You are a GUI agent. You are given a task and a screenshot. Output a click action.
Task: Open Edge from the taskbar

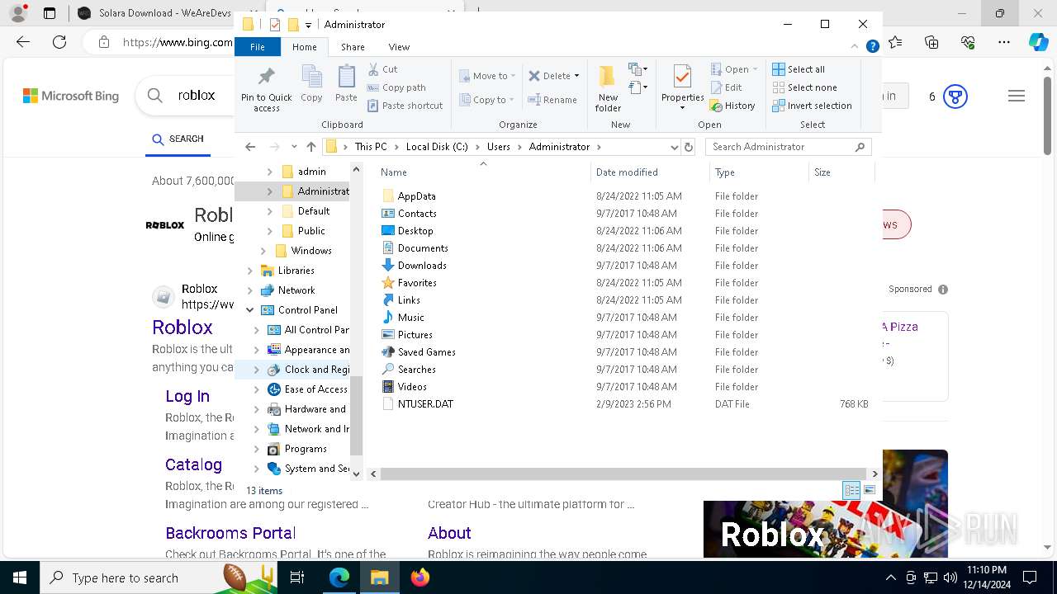[x=339, y=577]
